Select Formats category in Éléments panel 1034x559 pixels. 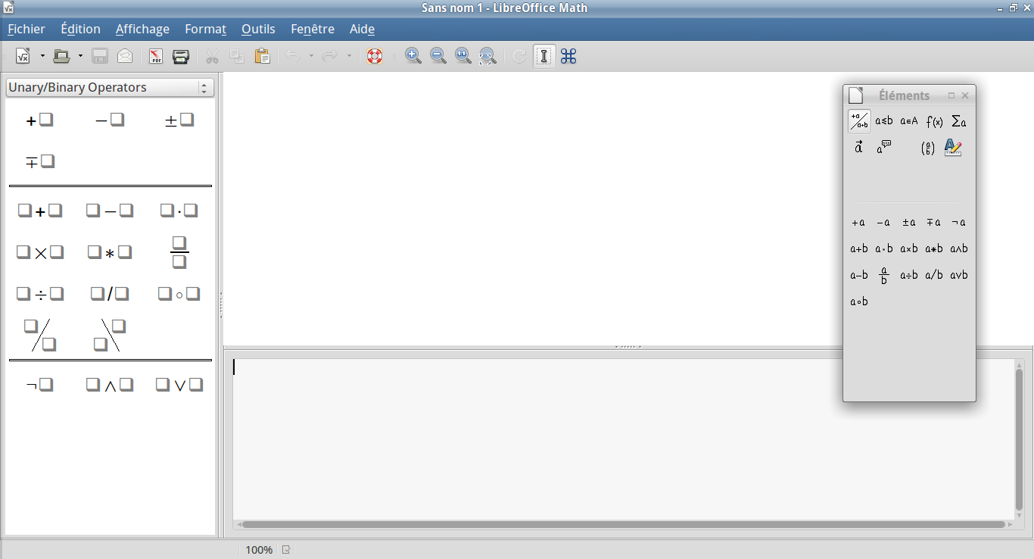click(953, 148)
